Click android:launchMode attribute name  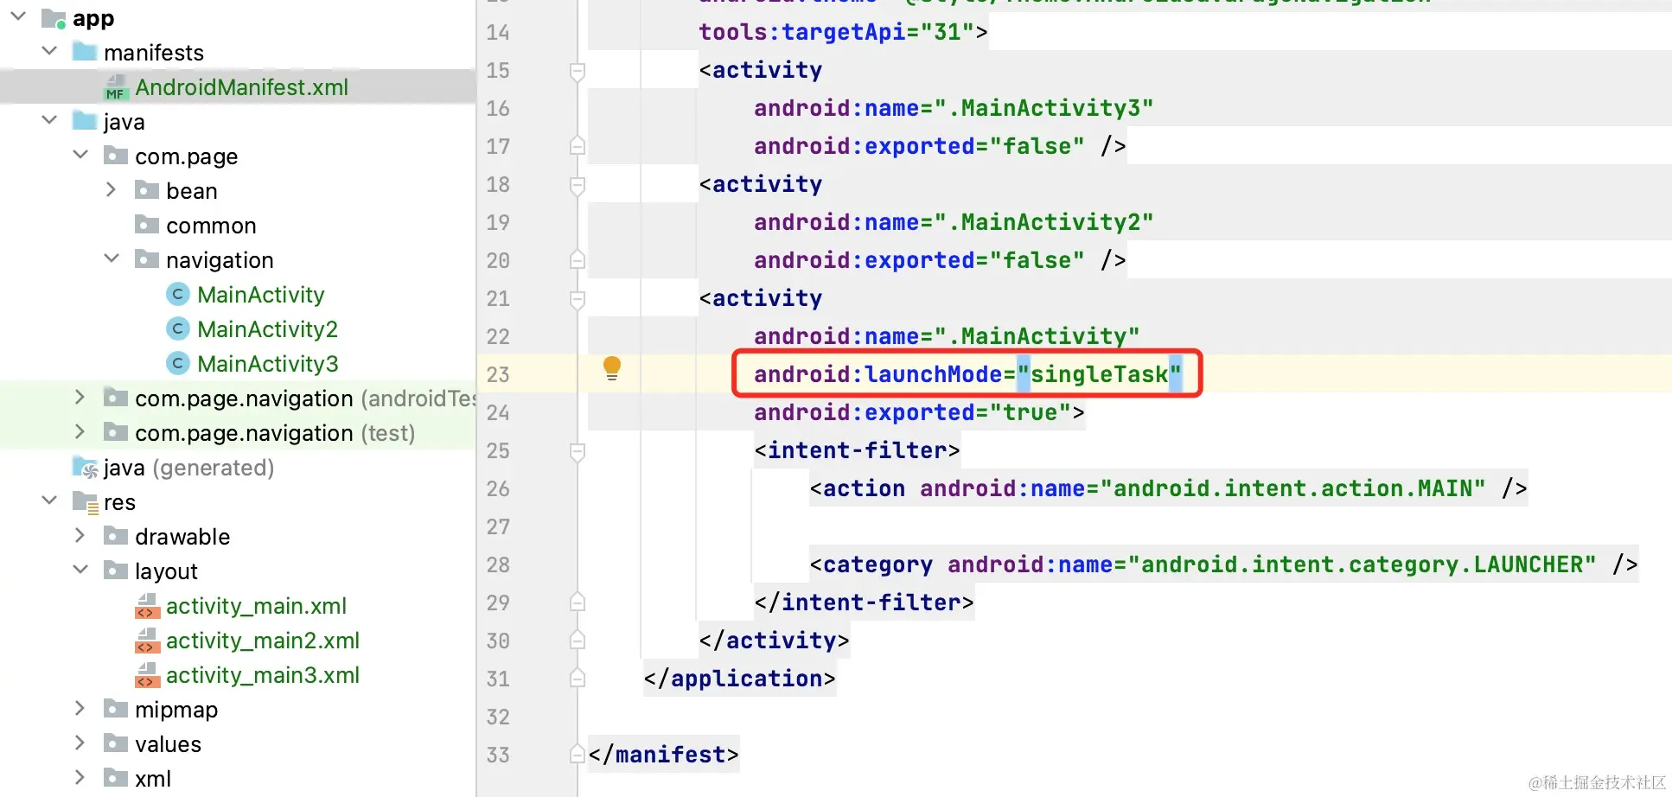[x=877, y=374]
